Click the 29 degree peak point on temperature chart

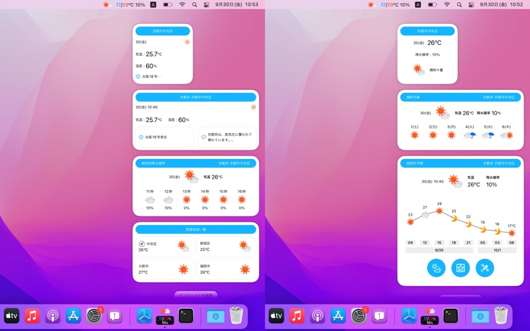point(439,211)
